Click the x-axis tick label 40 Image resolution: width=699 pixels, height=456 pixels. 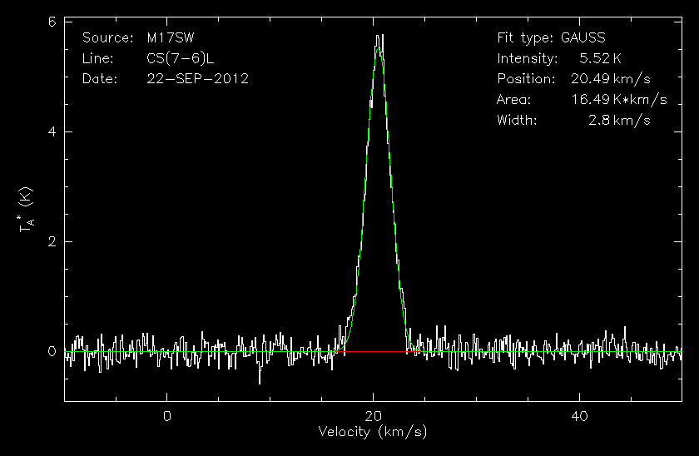click(x=579, y=416)
